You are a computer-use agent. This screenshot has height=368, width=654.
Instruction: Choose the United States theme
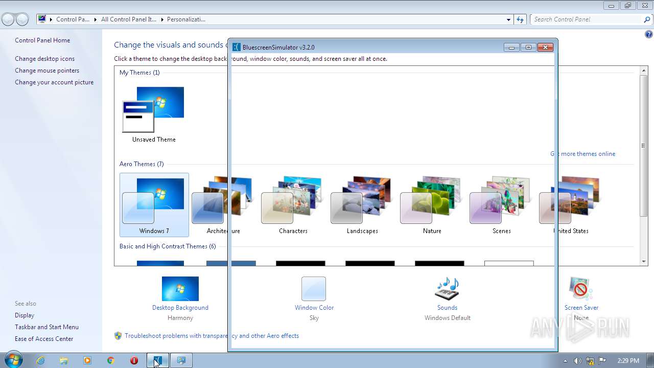(x=571, y=204)
